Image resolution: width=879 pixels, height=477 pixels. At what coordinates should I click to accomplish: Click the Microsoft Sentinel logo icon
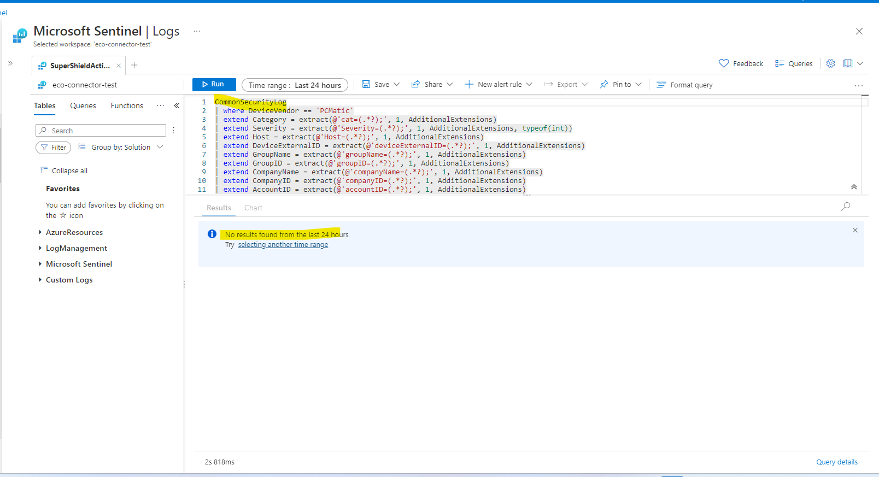pos(20,36)
